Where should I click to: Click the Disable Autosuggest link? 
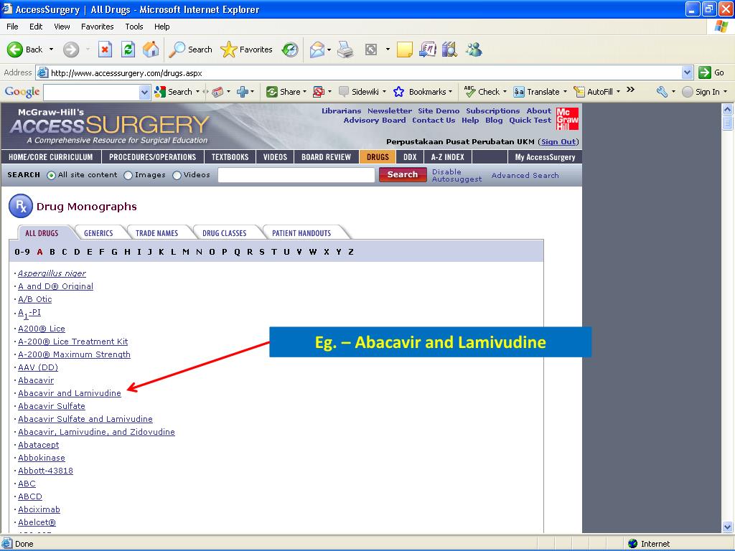[457, 175]
